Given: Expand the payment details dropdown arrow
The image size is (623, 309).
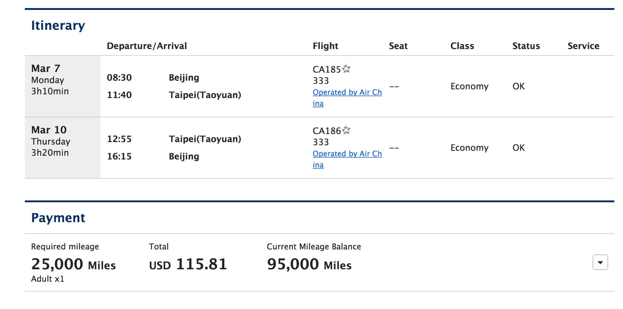Looking at the screenshot, I should tap(600, 262).
